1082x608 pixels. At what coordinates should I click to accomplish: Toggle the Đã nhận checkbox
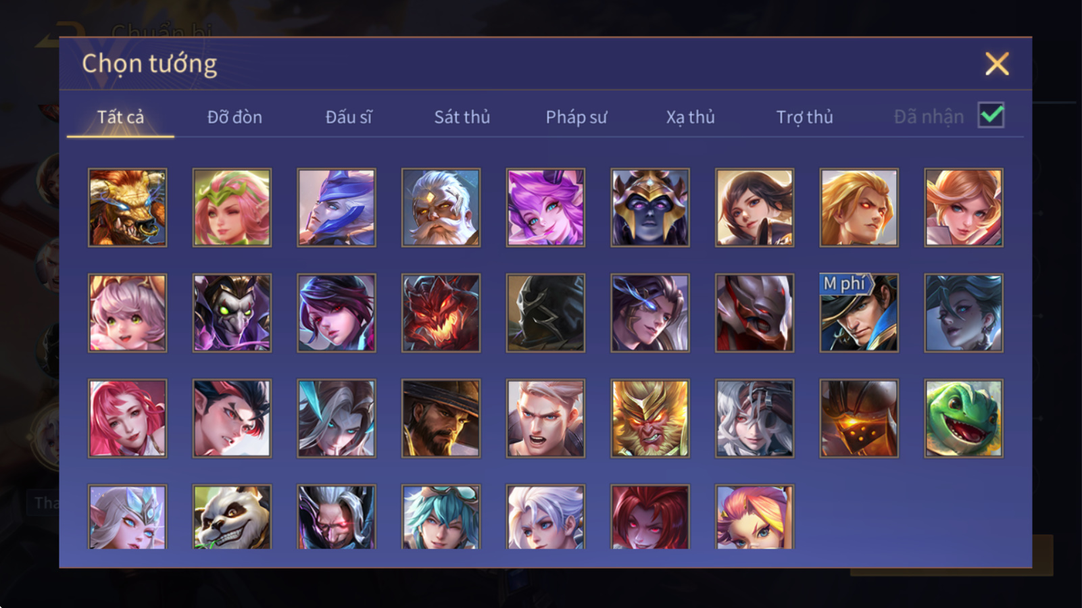[991, 116]
